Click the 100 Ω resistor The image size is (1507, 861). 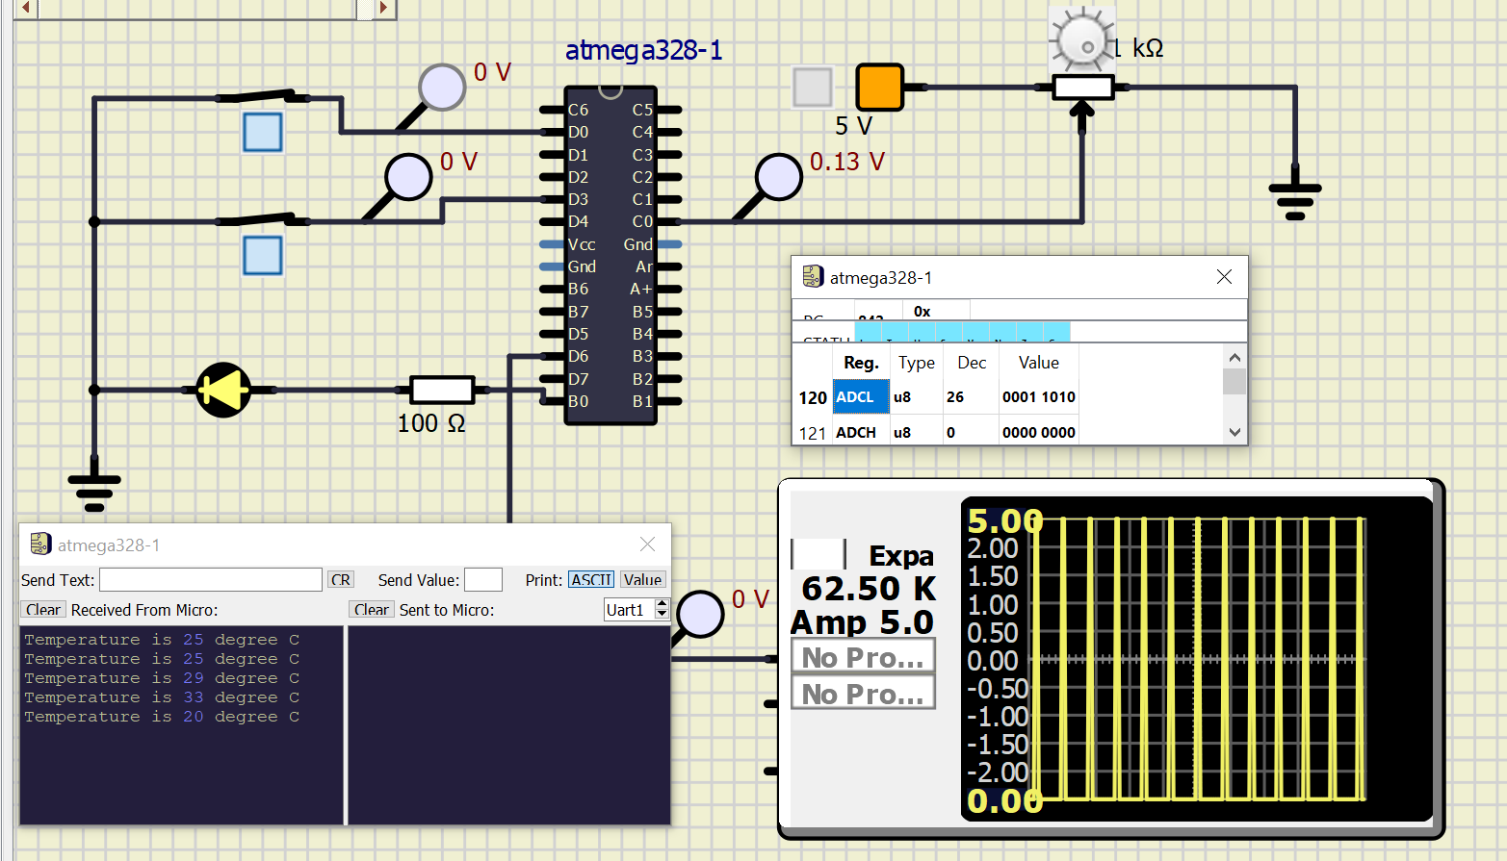tap(441, 391)
